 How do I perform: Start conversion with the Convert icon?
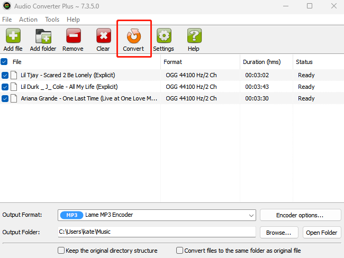[133, 36]
